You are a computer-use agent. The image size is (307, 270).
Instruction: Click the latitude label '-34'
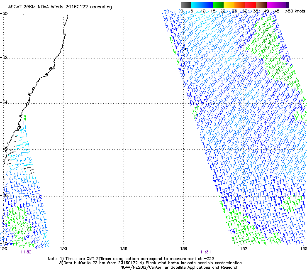pos(4,102)
